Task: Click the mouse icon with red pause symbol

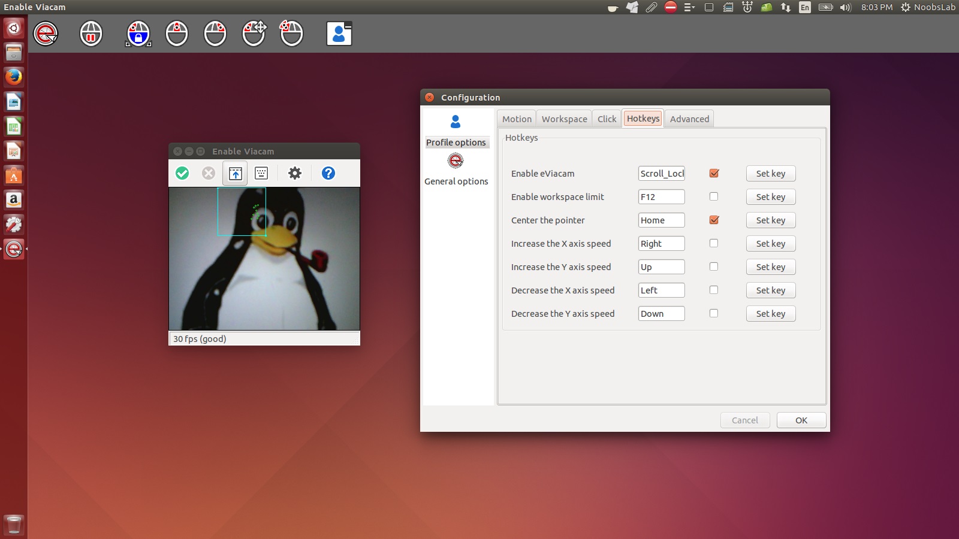Action: pyautogui.click(x=91, y=34)
